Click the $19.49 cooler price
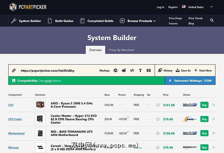 (168, 119)
